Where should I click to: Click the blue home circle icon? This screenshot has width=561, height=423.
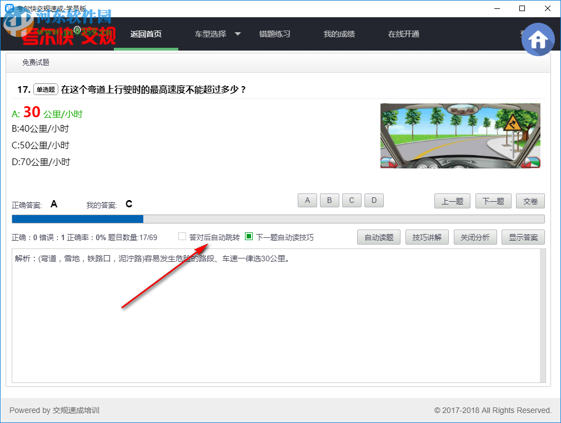click(538, 39)
